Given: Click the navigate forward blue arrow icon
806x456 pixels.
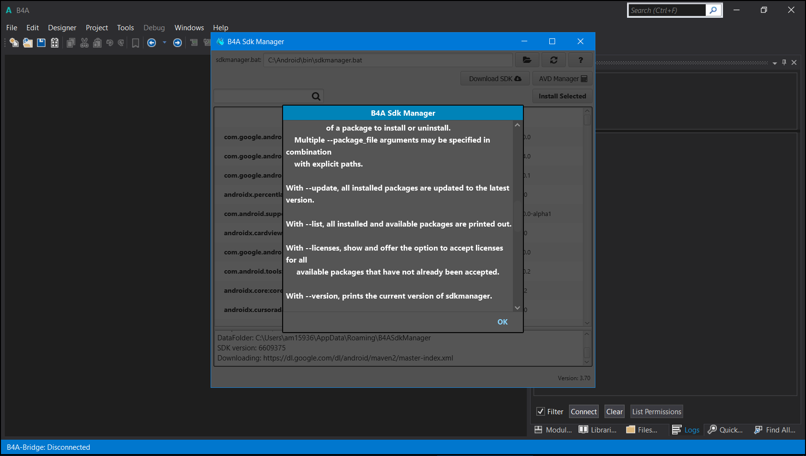Looking at the screenshot, I should [x=178, y=43].
